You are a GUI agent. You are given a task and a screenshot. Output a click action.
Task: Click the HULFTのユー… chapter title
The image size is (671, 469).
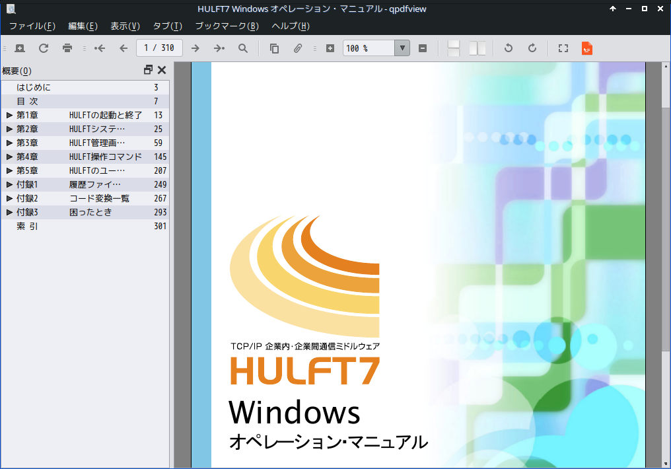(97, 170)
